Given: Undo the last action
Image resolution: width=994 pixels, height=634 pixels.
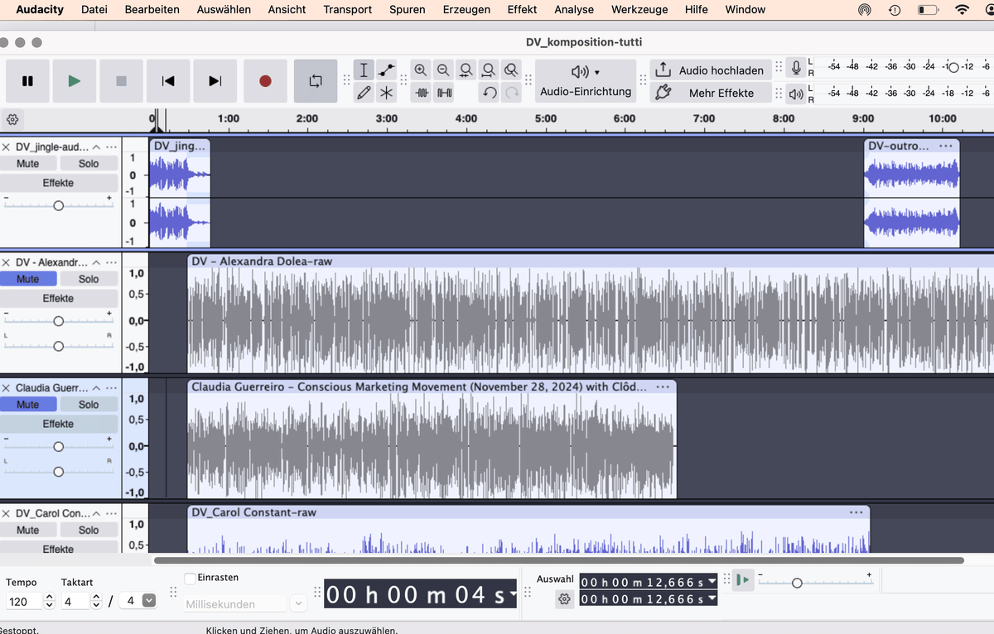Looking at the screenshot, I should (x=487, y=93).
